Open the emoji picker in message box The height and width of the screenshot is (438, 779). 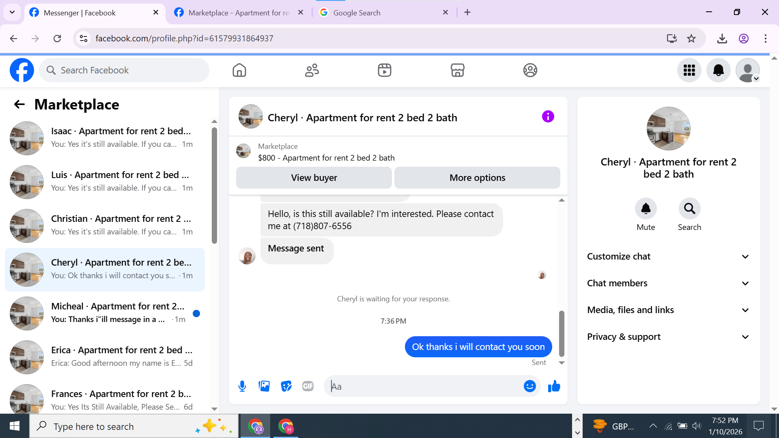(x=529, y=386)
